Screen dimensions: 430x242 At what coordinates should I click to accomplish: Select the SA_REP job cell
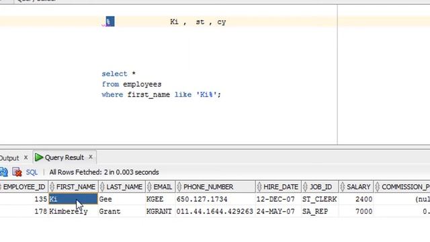(x=320, y=212)
